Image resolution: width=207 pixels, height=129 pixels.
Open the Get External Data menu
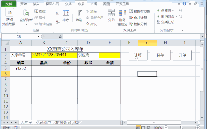(9, 17)
